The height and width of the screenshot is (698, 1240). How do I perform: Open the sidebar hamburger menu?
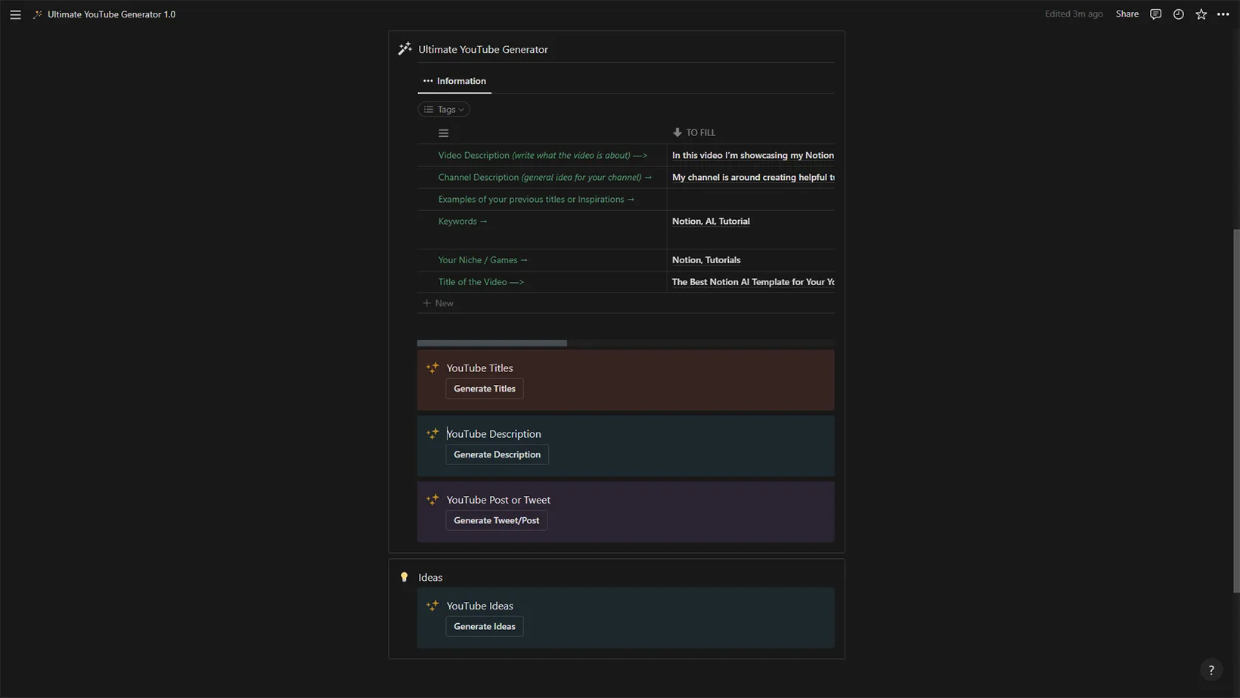click(x=15, y=14)
